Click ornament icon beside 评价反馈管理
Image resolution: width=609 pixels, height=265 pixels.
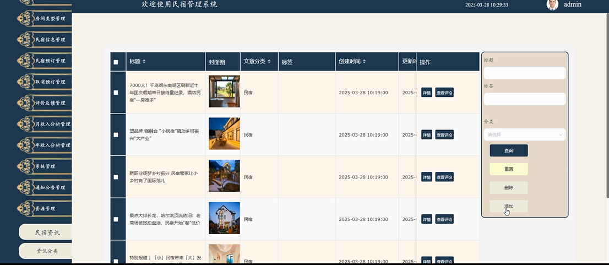(x=26, y=103)
